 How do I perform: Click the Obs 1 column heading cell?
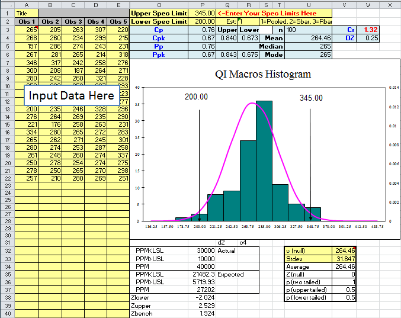coord(26,22)
